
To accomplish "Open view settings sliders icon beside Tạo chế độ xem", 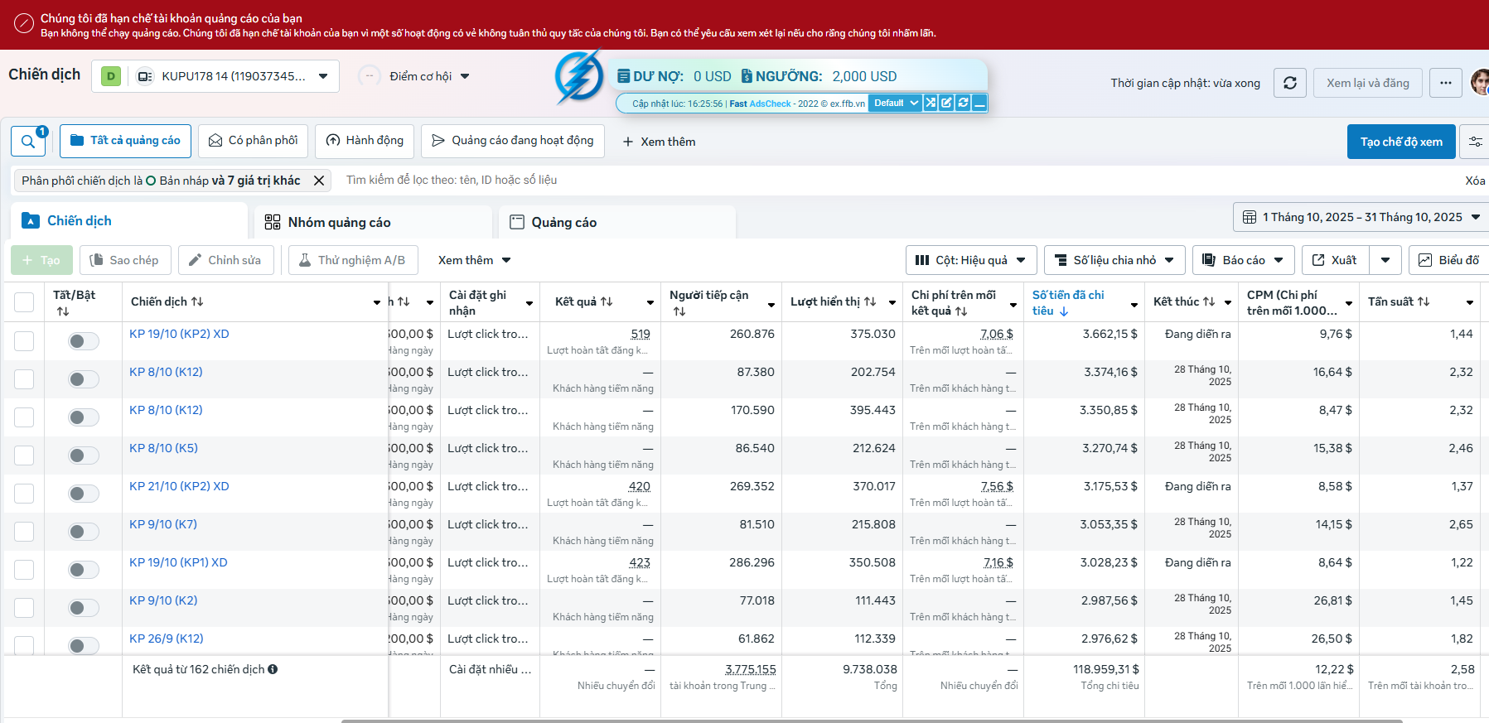I will click(x=1475, y=142).
